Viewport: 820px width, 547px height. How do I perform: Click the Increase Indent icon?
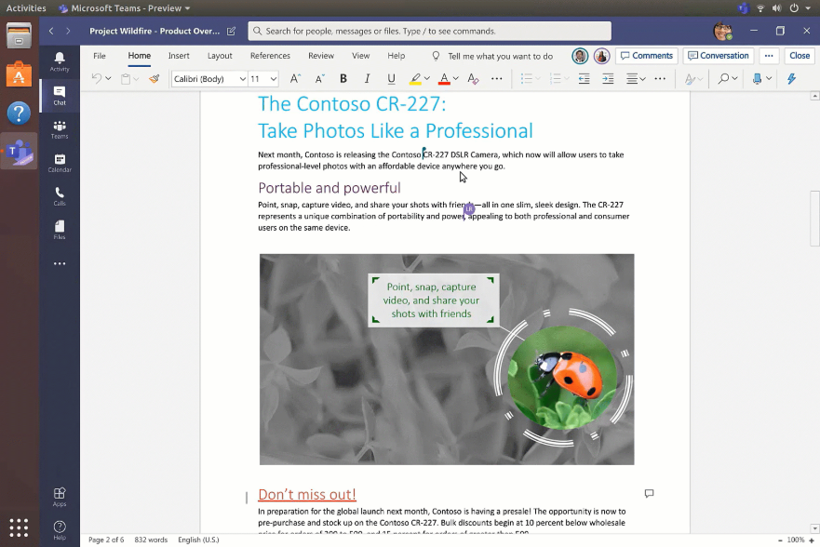pyautogui.click(x=608, y=79)
